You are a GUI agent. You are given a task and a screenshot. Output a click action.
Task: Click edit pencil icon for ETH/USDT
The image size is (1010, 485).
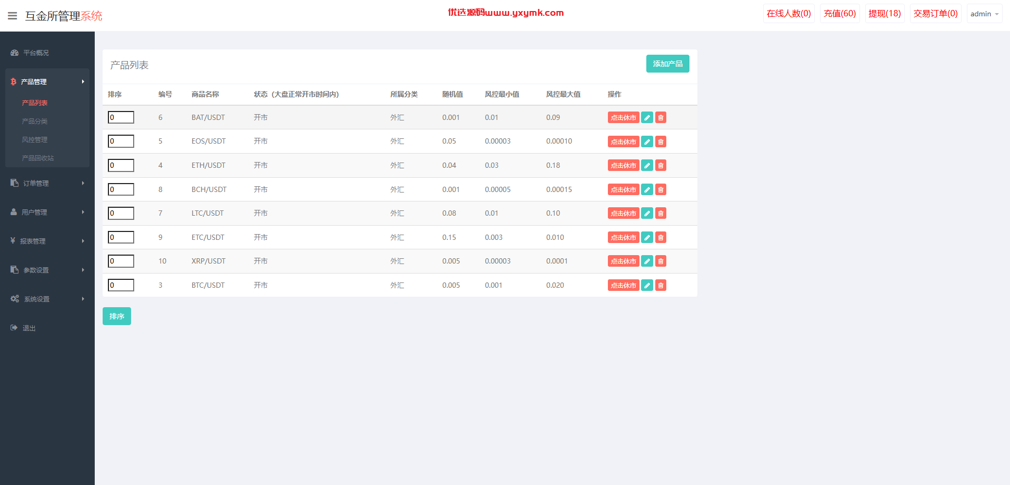pyautogui.click(x=647, y=165)
